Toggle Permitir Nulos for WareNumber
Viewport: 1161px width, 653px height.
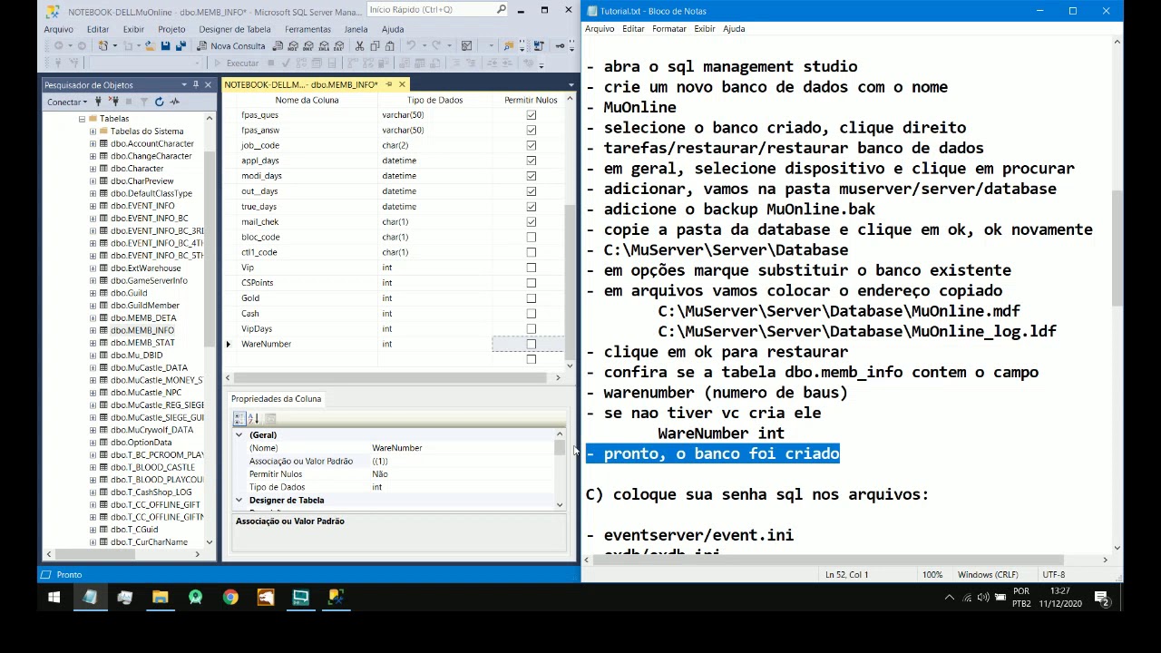(532, 345)
